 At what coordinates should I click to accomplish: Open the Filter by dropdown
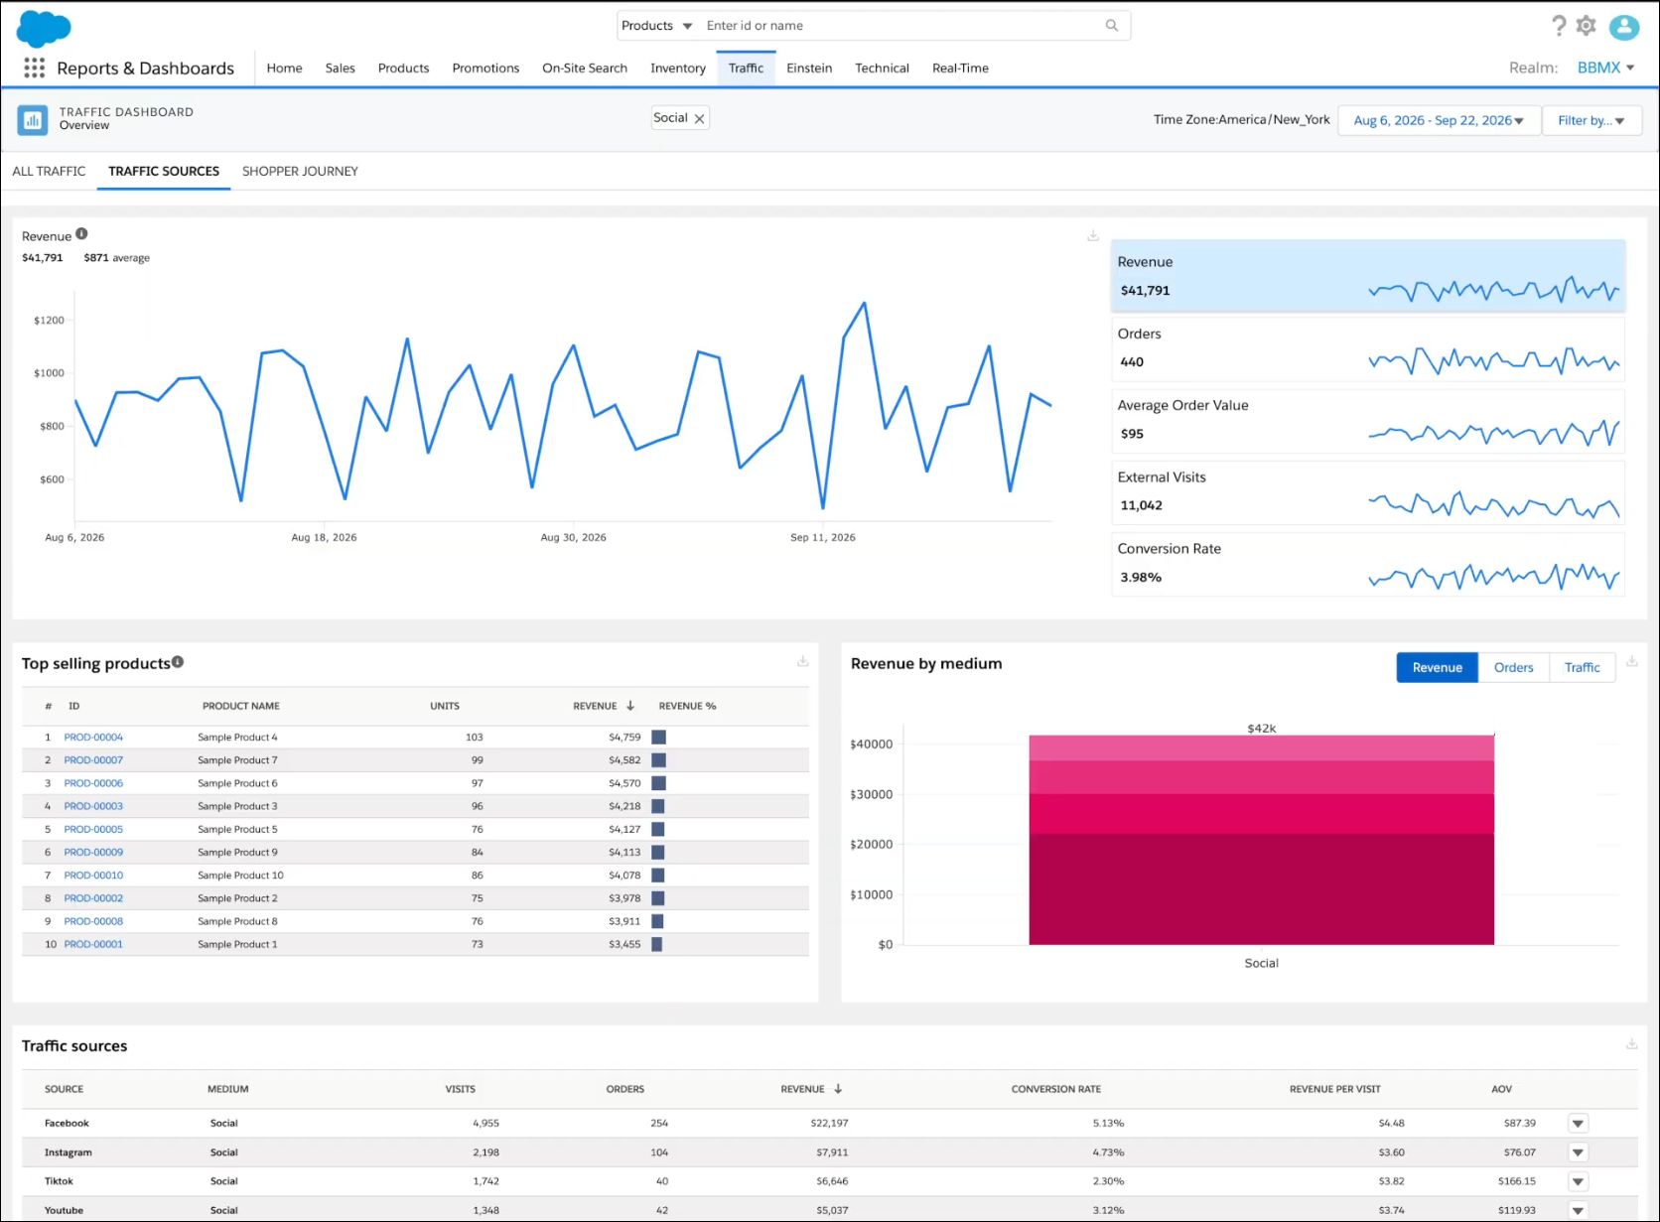1591,120
